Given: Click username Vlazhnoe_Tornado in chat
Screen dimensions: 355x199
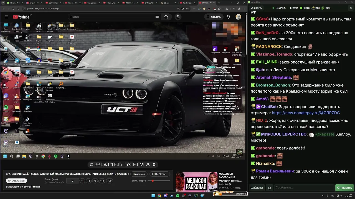Looking at the screenshot, I should pyautogui.click(x=274, y=54).
